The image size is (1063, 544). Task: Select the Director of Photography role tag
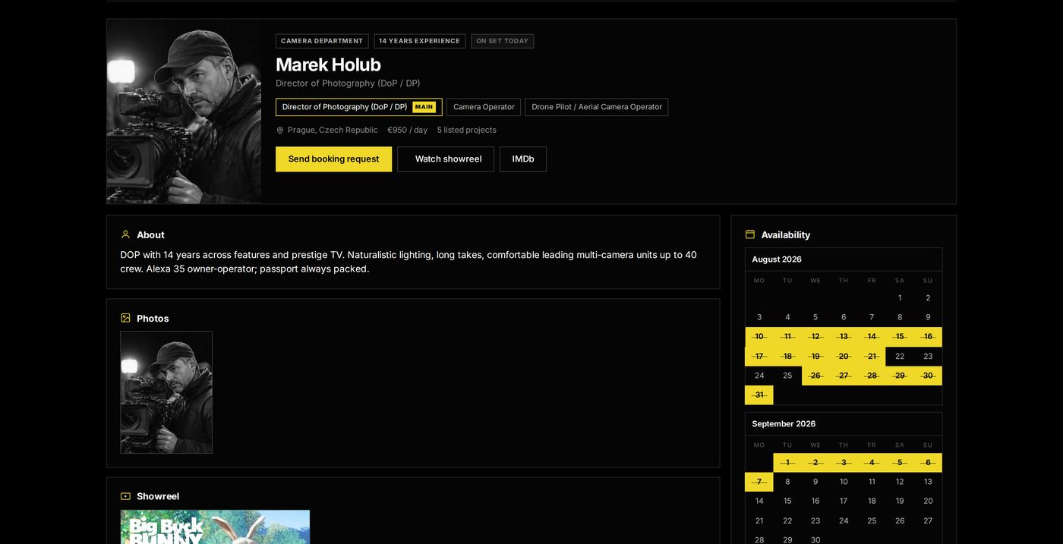pos(358,107)
